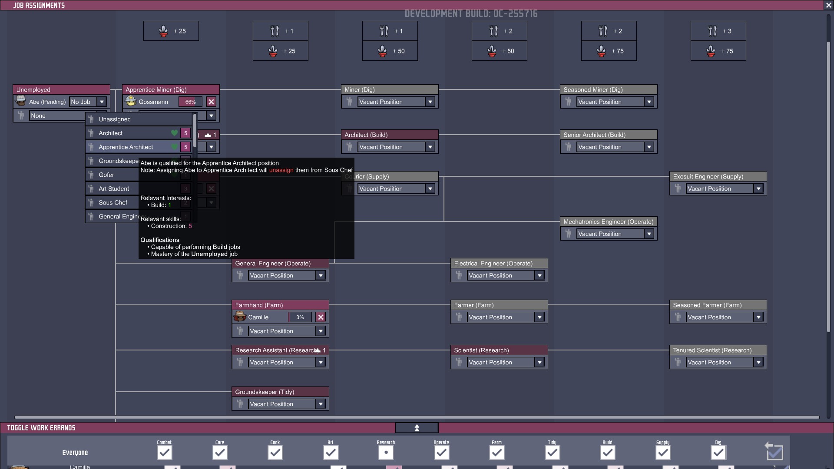Screen dimensions: 834x469
Task: Toggle the Research errand checkbox for Everyone
Action: [386, 453]
